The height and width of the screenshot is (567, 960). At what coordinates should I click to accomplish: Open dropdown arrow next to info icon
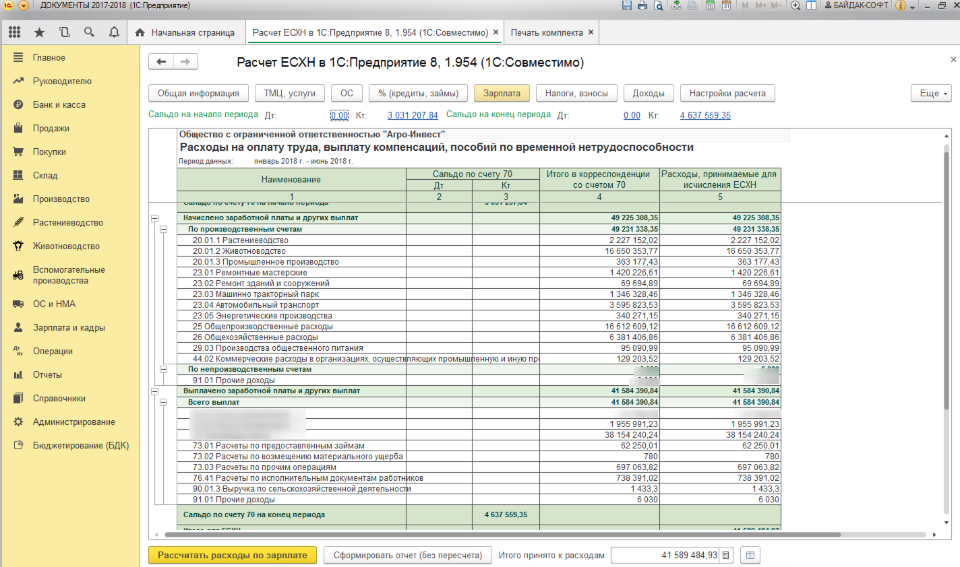(913, 6)
